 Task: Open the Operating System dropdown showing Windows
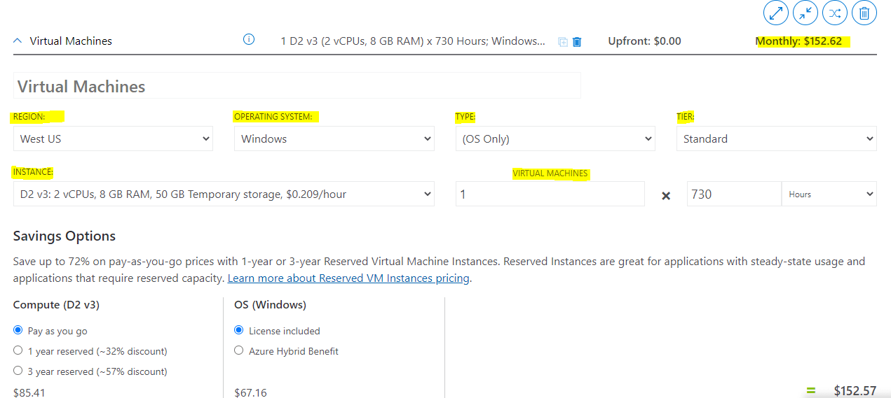[334, 138]
